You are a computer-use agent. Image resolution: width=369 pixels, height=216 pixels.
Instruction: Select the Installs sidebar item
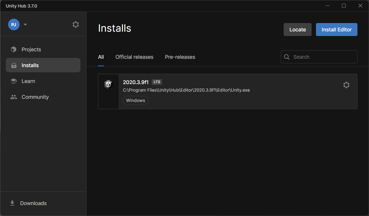(43, 65)
